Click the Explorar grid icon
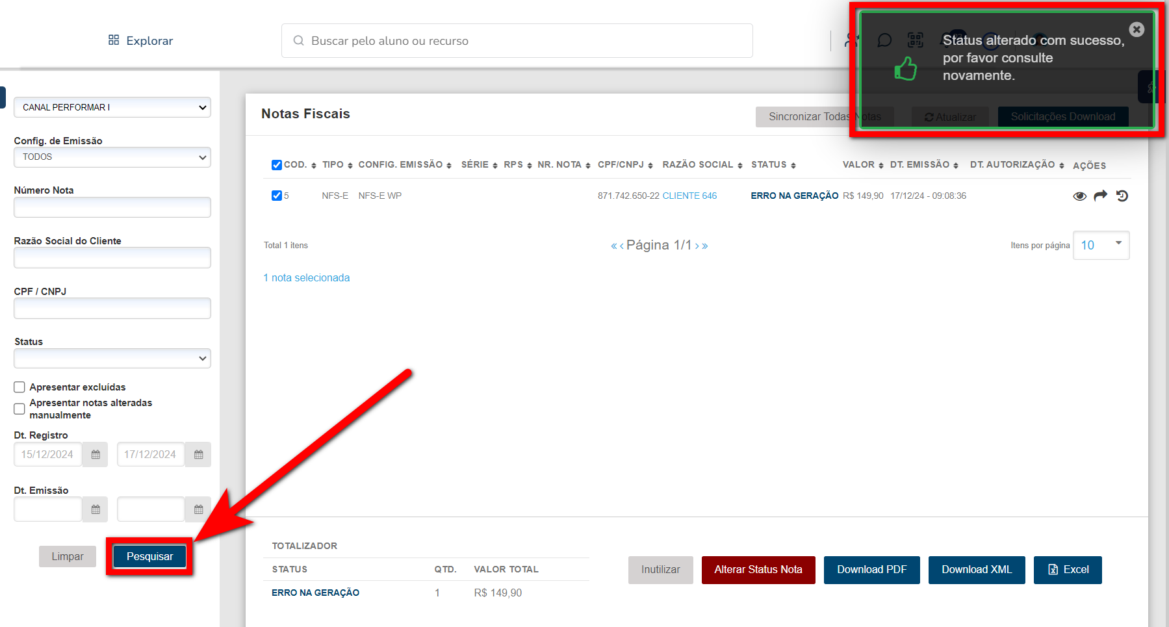This screenshot has width=1169, height=627. tap(114, 40)
